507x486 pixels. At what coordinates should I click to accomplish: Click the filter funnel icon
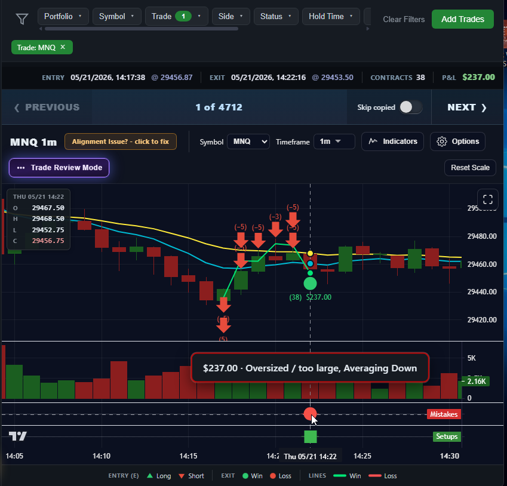pyautogui.click(x=22, y=19)
